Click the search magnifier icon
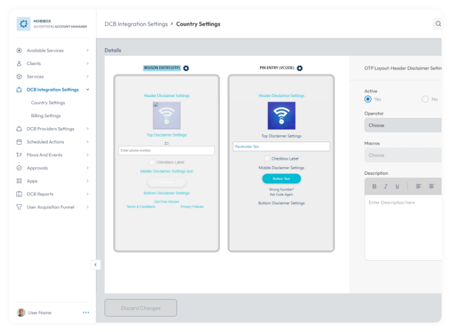Viewport: 451px width, 332px height. coord(438,24)
